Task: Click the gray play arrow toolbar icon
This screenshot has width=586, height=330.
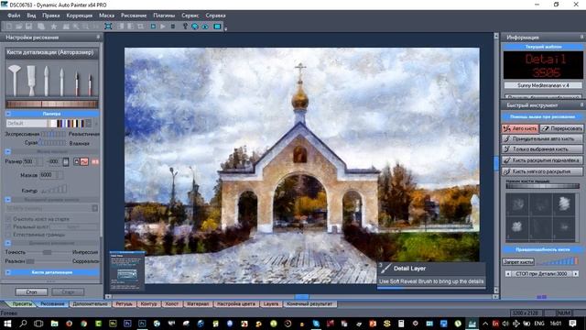Action: (163, 27)
